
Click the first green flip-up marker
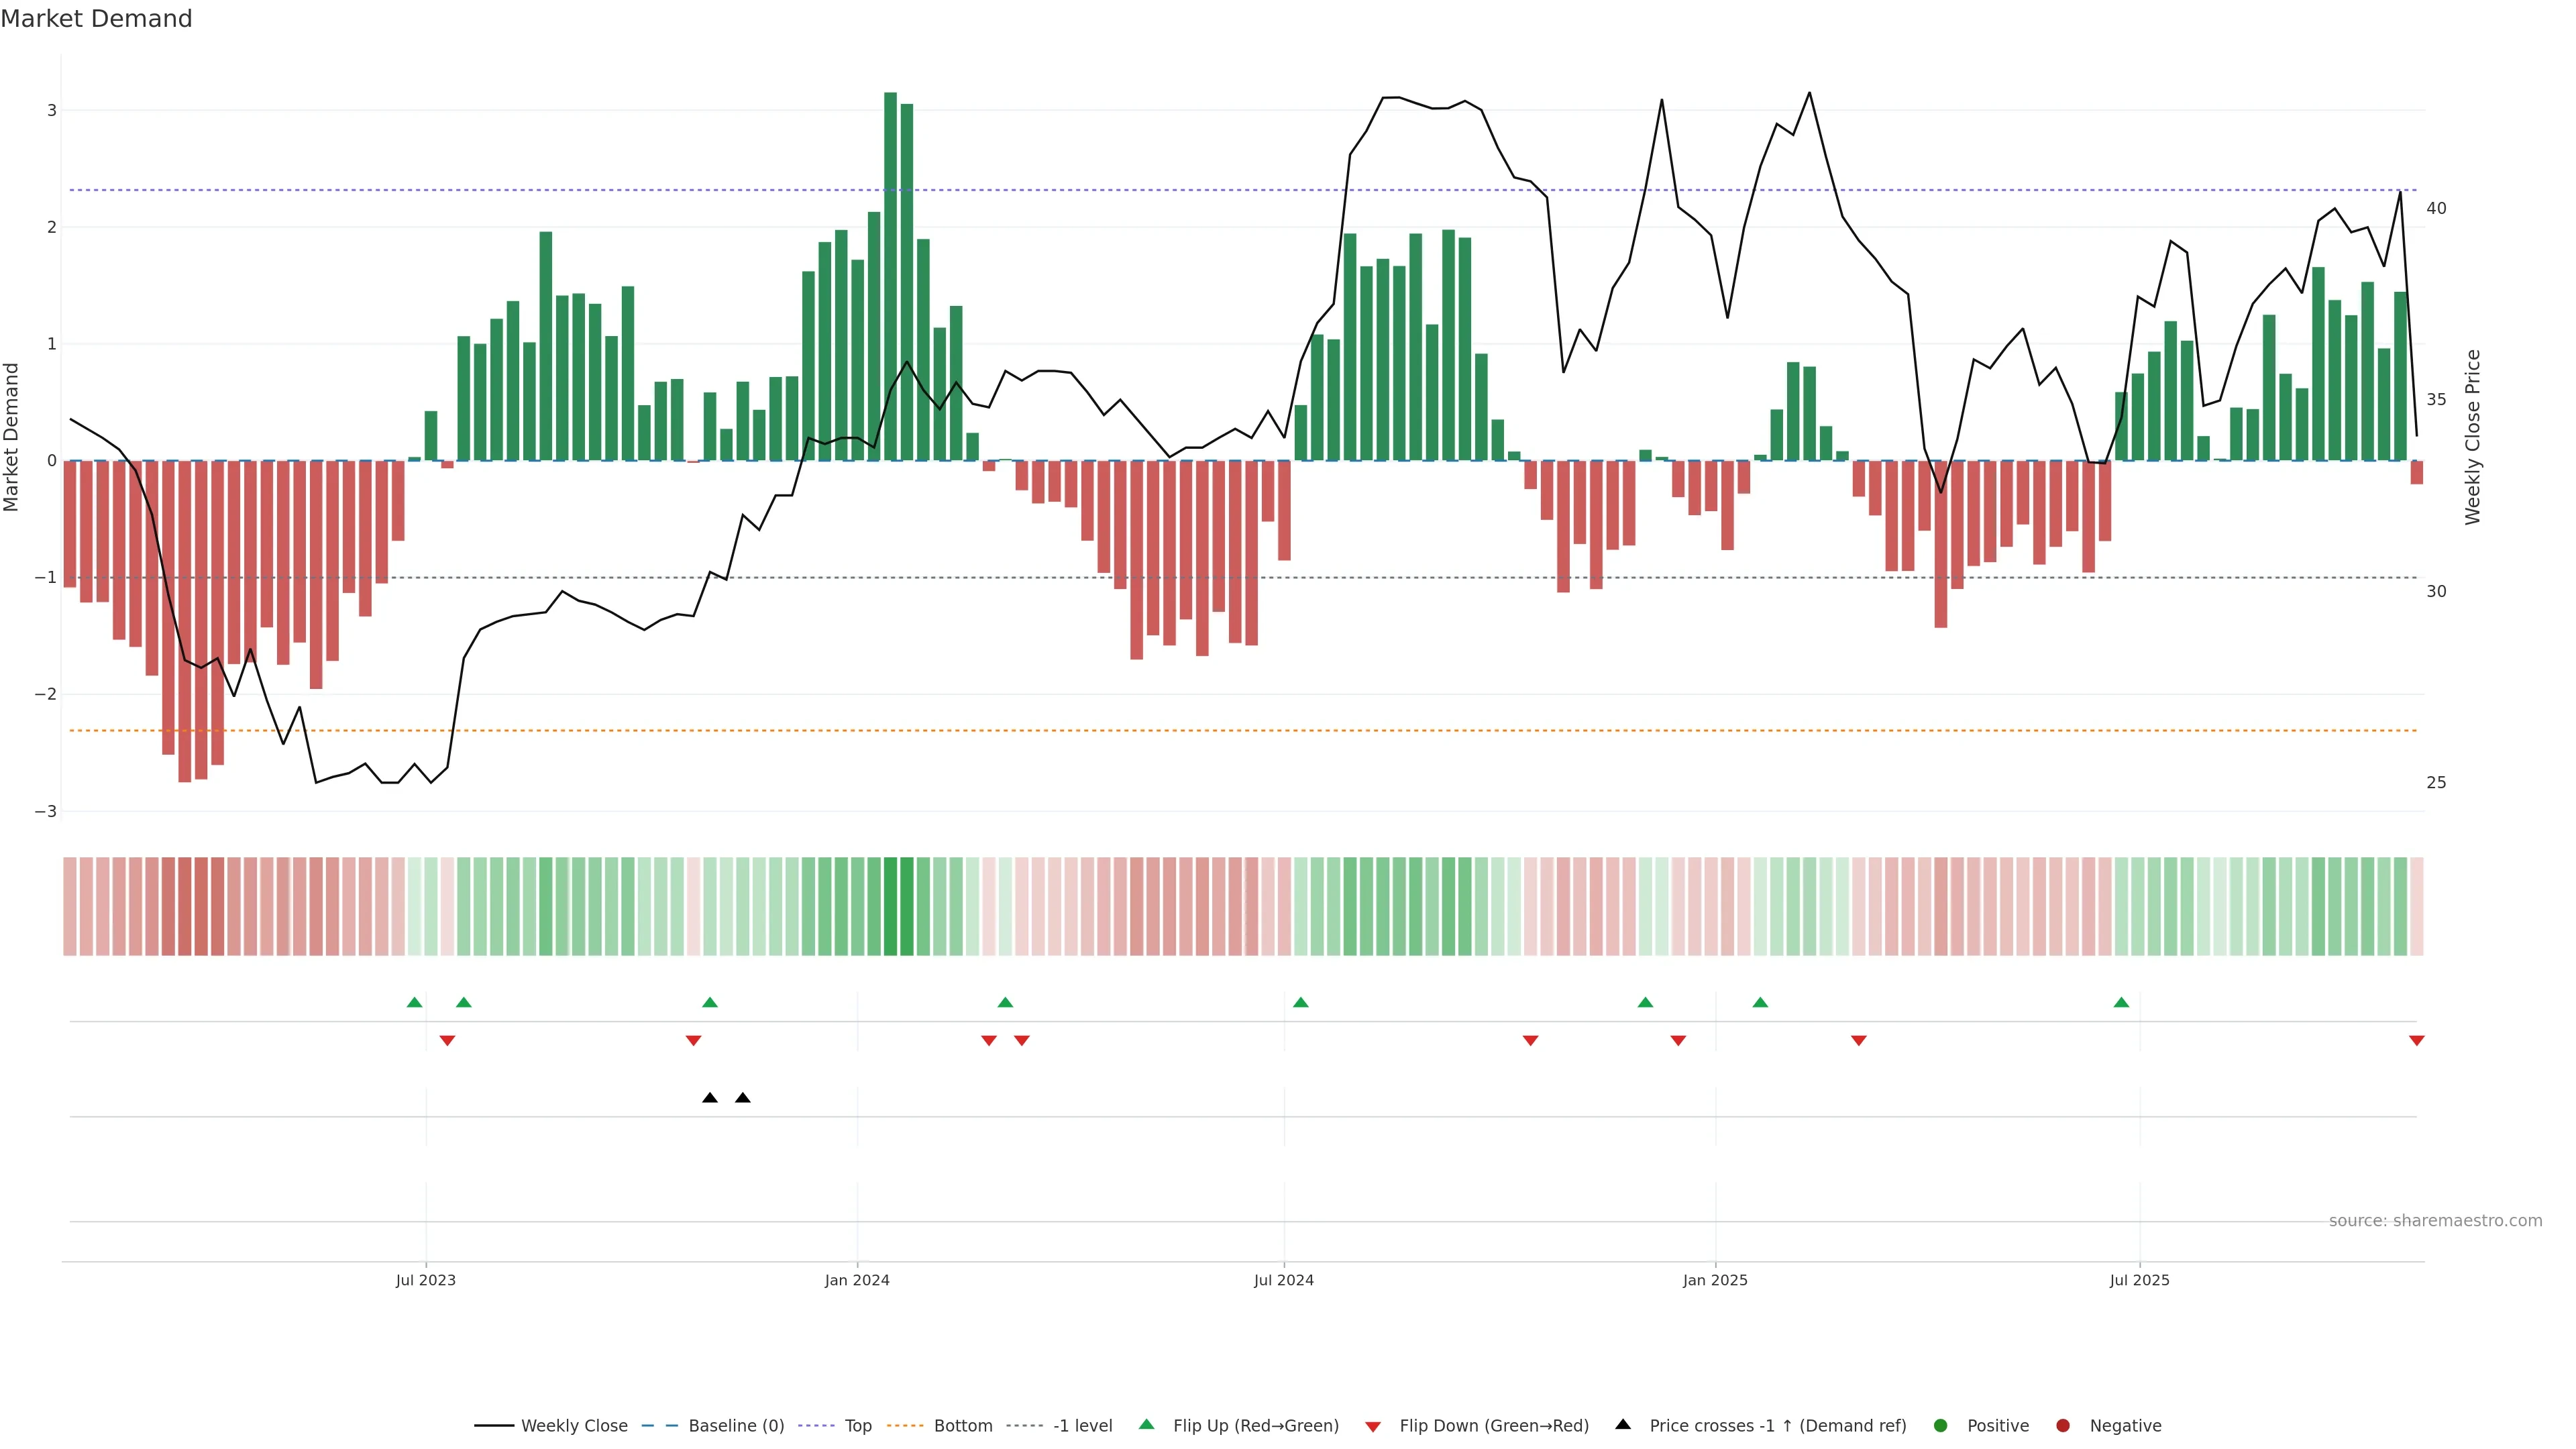point(414,1002)
